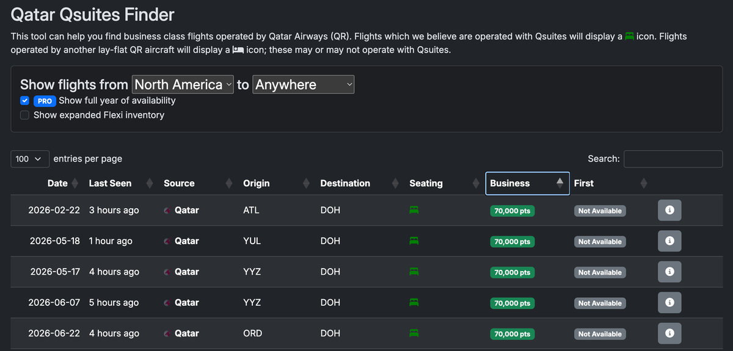The width and height of the screenshot is (733, 351).
Task: Click the Destination column header label
Action: 345,183
